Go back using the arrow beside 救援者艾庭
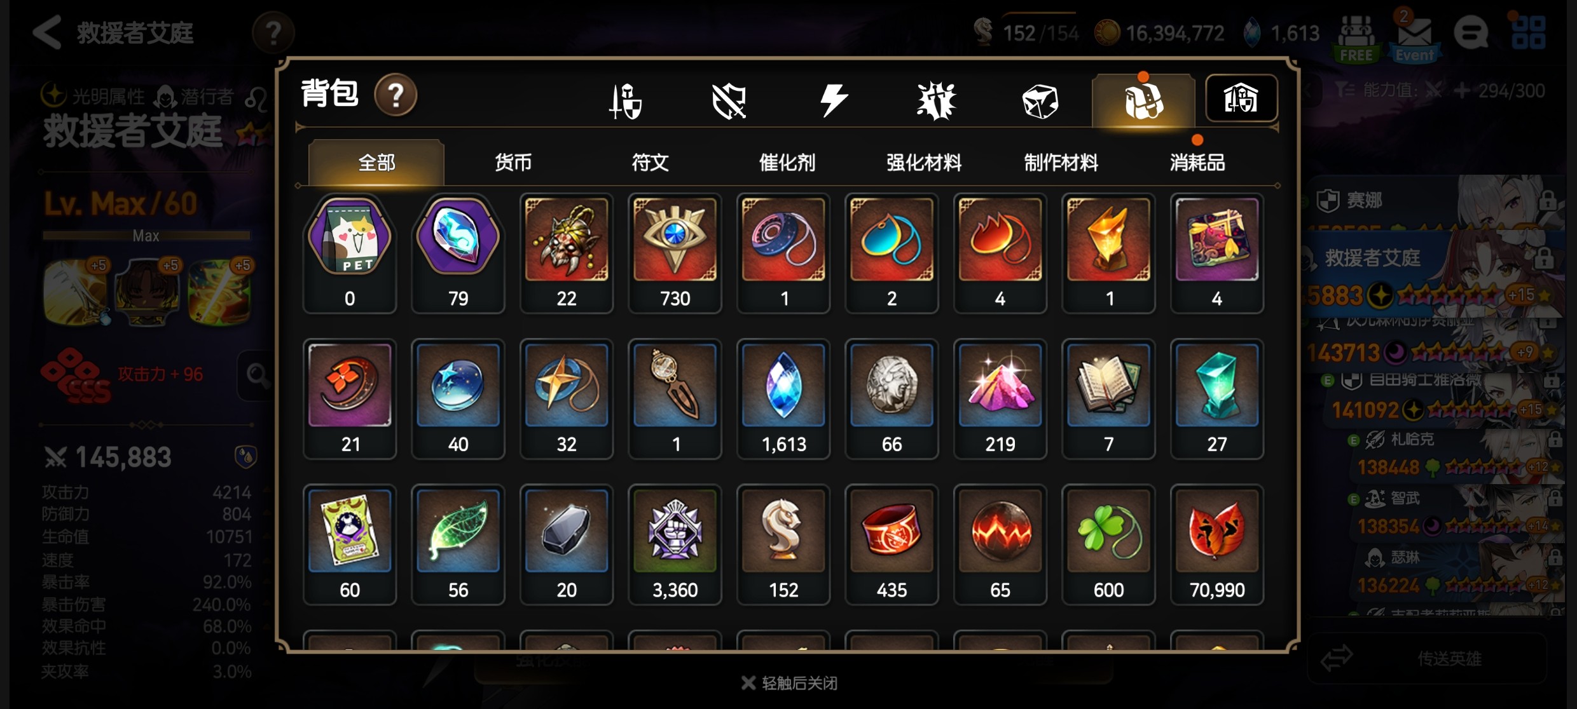Screen dimensions: 1577x709 point(46,32)
